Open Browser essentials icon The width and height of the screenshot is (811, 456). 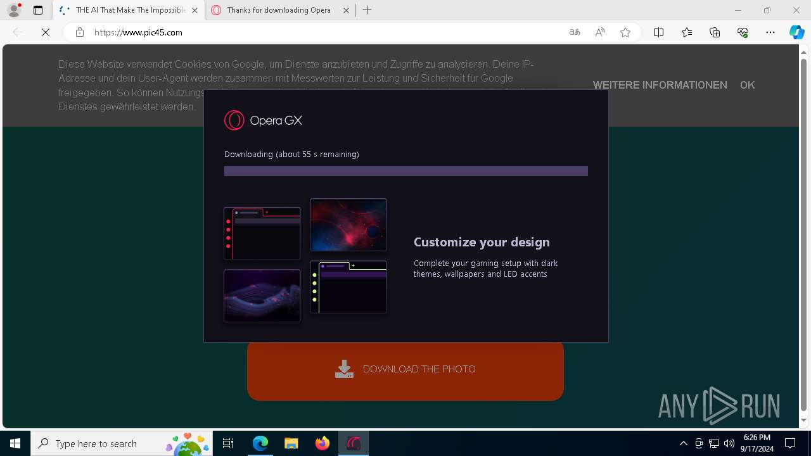coord(743,32)
